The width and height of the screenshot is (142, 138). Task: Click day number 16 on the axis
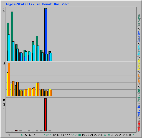click(x=71, y=135)
